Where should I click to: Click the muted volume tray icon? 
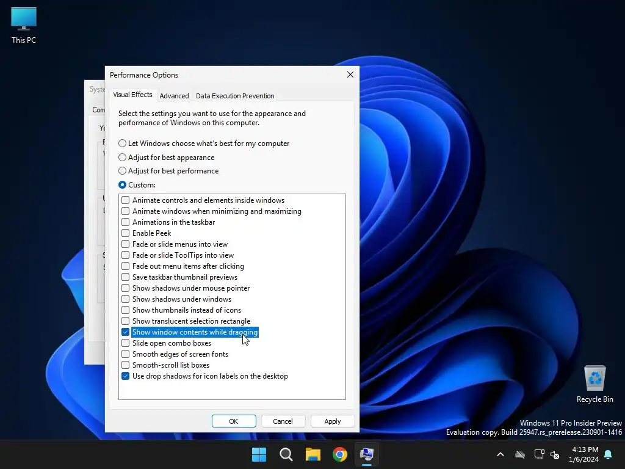click(555, 454)
